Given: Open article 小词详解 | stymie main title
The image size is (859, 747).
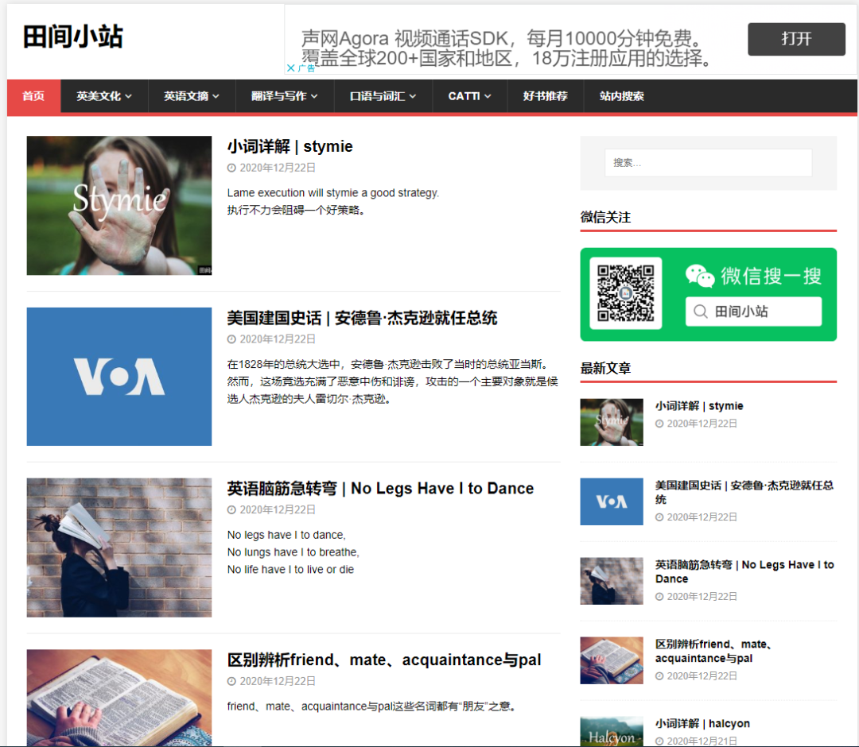Looking at the screenshot, I should point(290,146).
